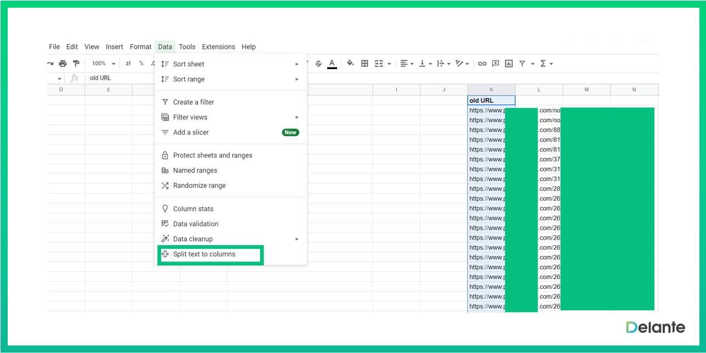Select the column K header
Viewport: 706px width, 353px height.
click(491, 89)
